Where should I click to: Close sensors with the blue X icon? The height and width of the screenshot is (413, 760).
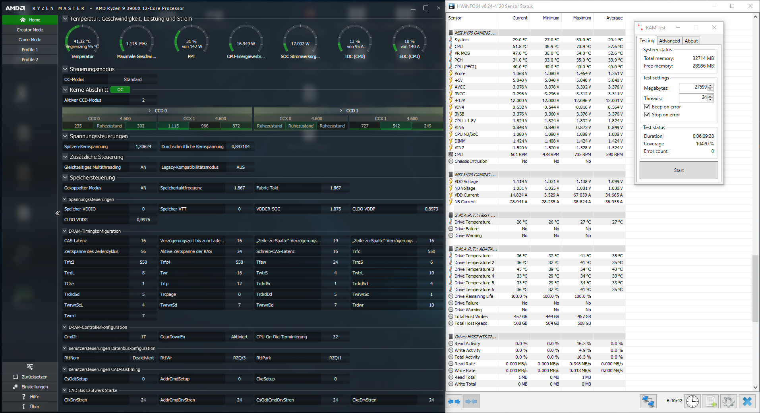[x=747, y=401]
